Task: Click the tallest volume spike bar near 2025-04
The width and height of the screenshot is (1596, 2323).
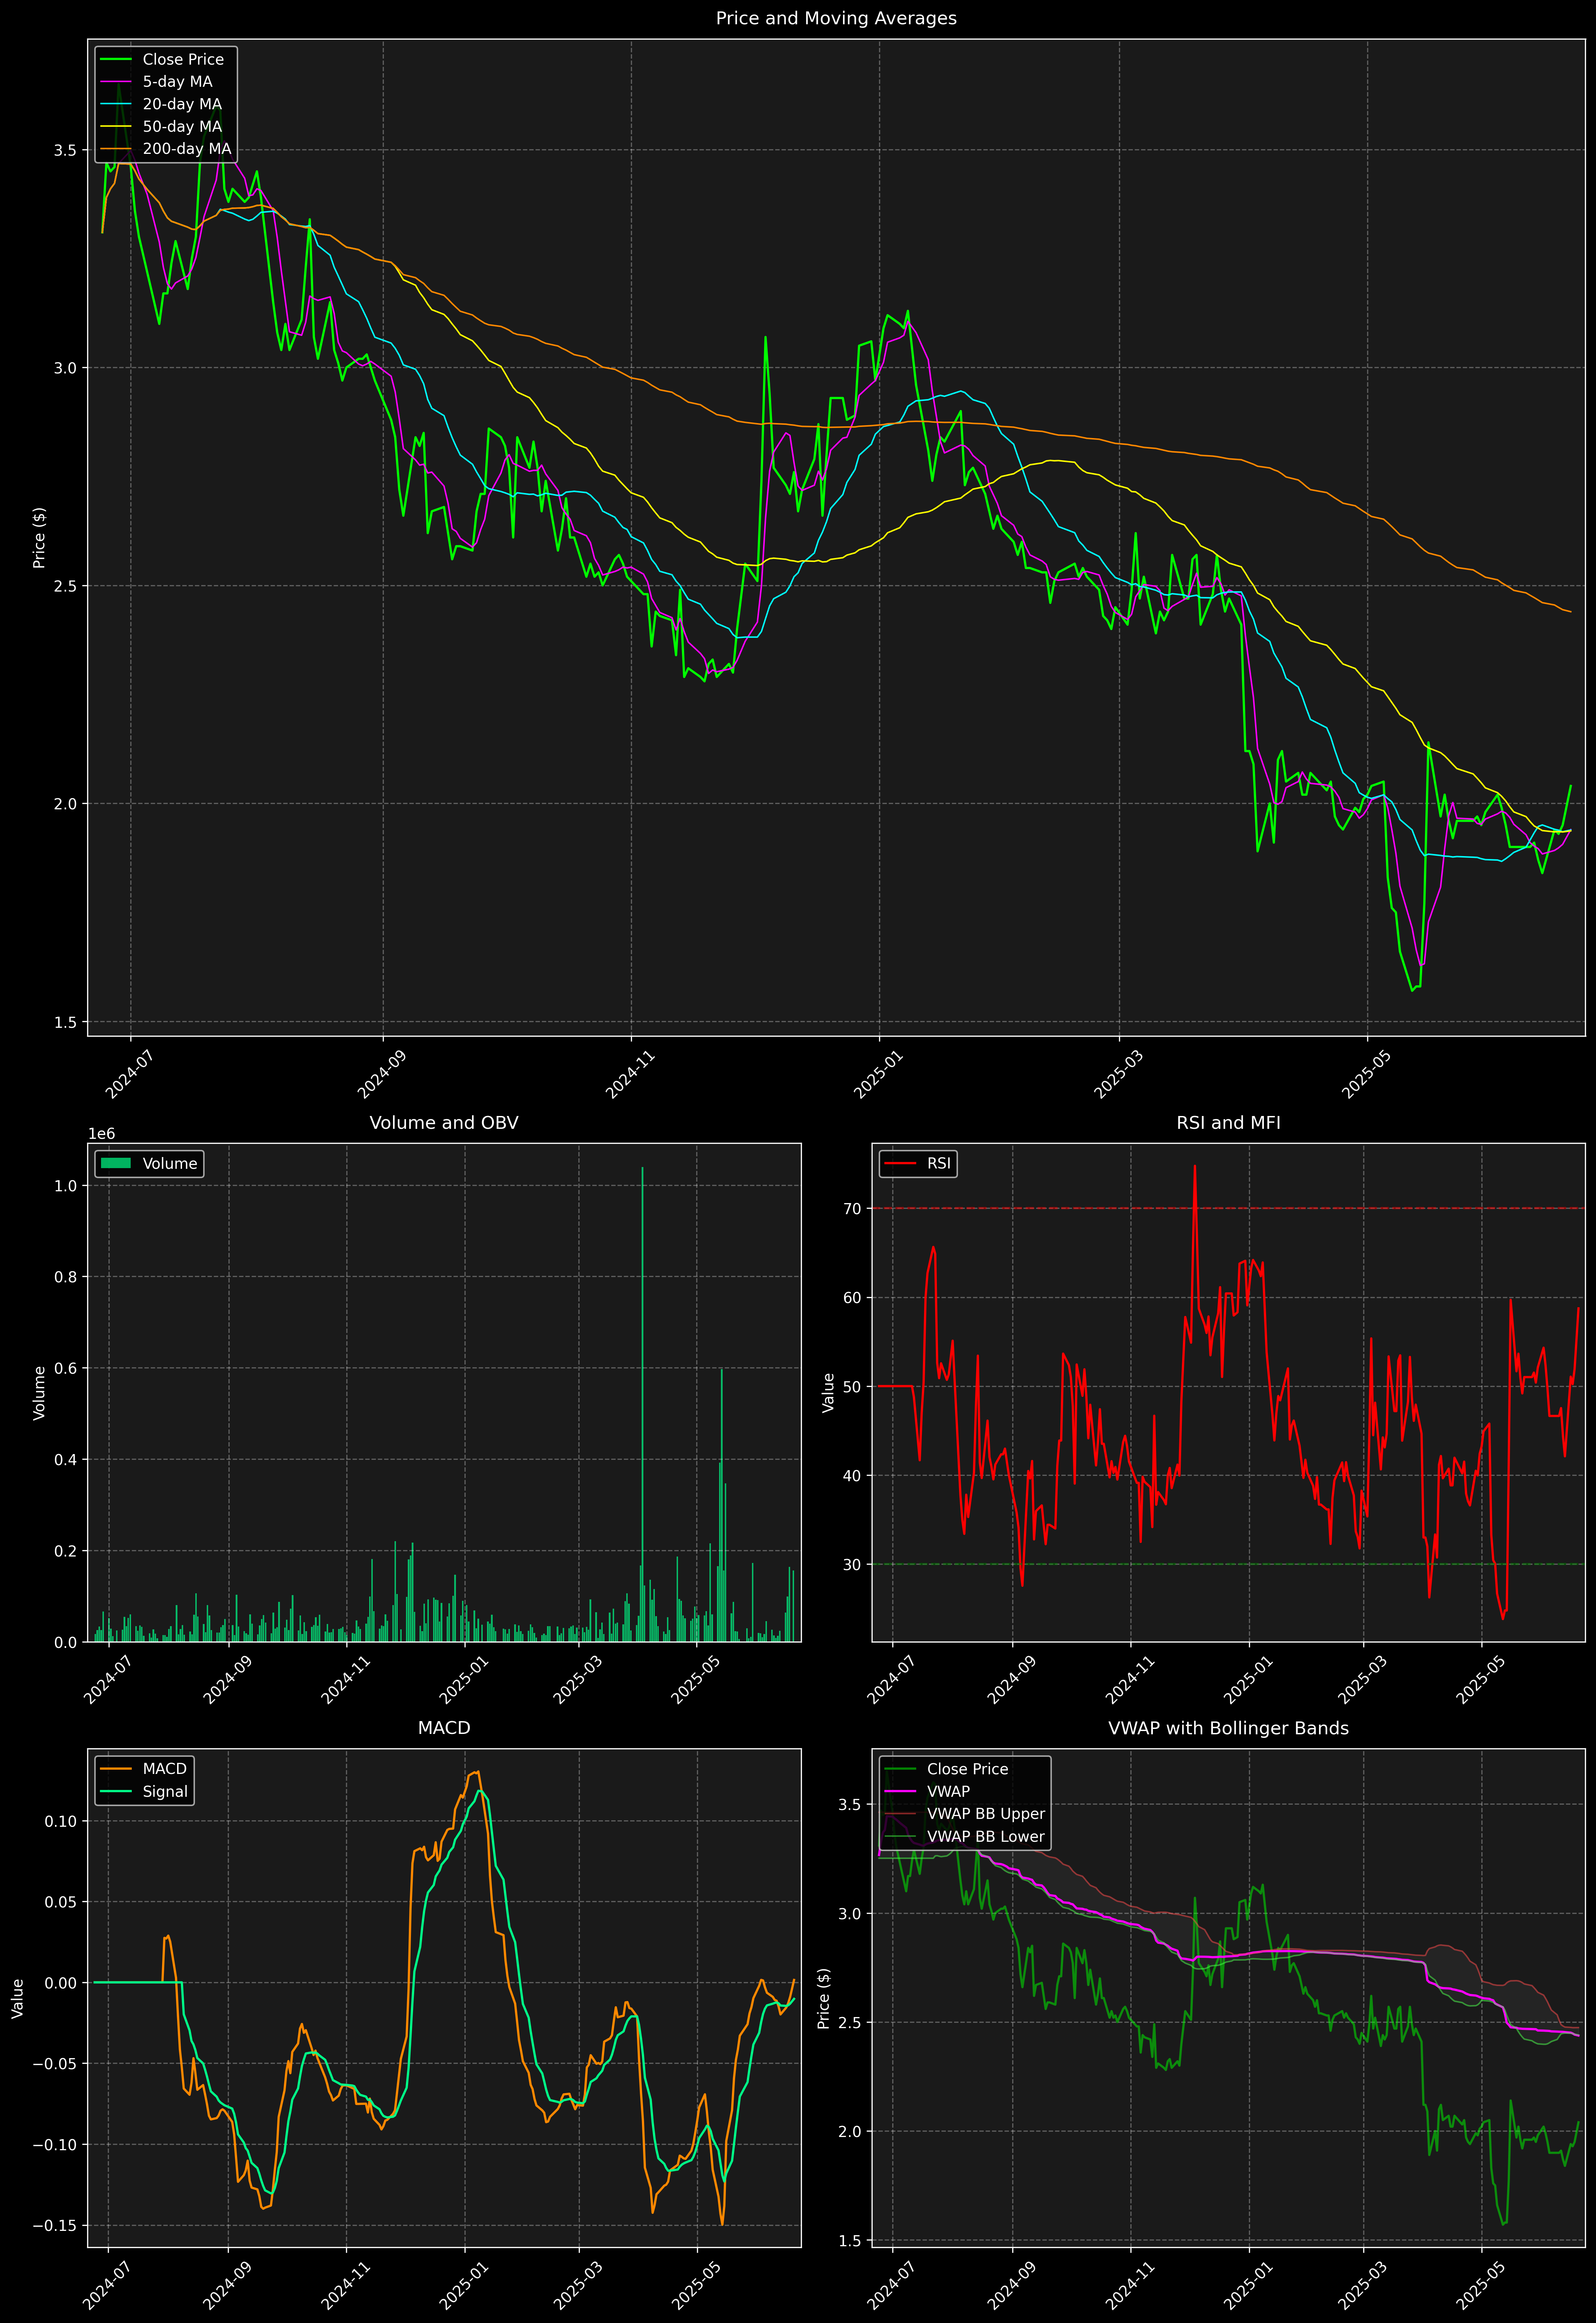Action: (642, 1404)
